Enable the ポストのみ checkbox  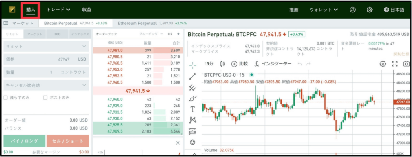[x=45, y=98]
